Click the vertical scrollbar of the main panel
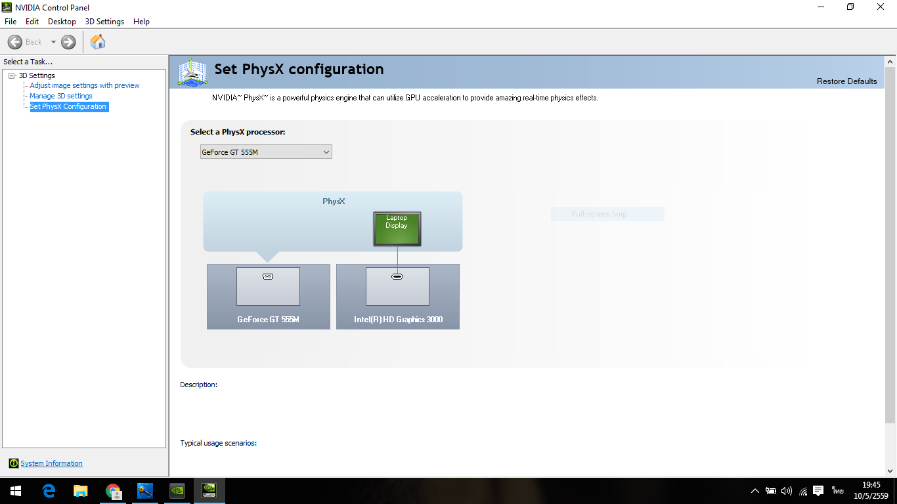 point(890,244)
